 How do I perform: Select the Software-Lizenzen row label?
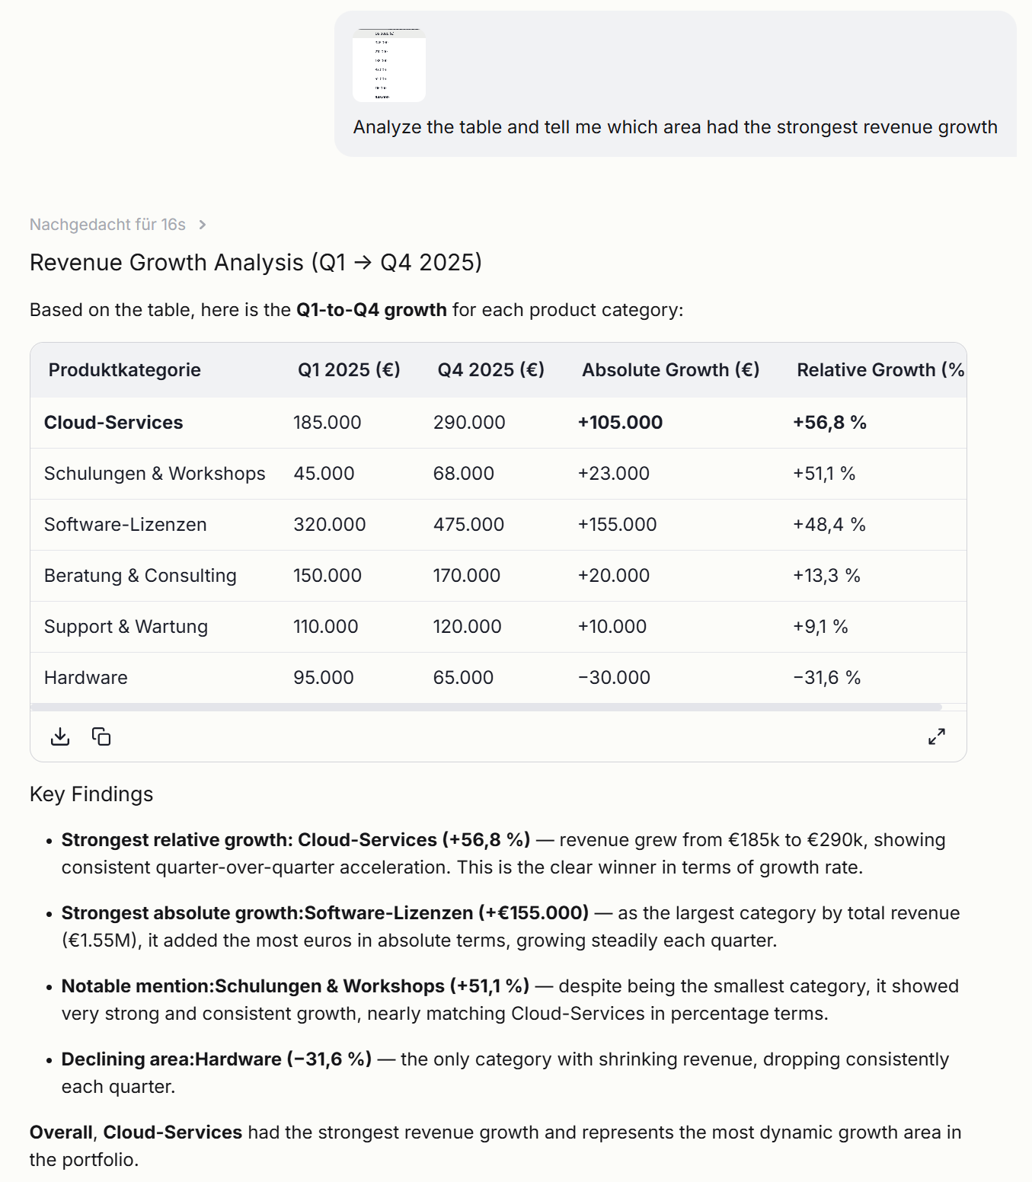126,525
